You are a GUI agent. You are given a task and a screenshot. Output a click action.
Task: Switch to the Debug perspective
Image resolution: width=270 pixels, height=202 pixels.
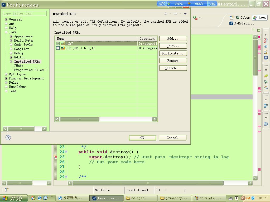click(x=243, y=18)
